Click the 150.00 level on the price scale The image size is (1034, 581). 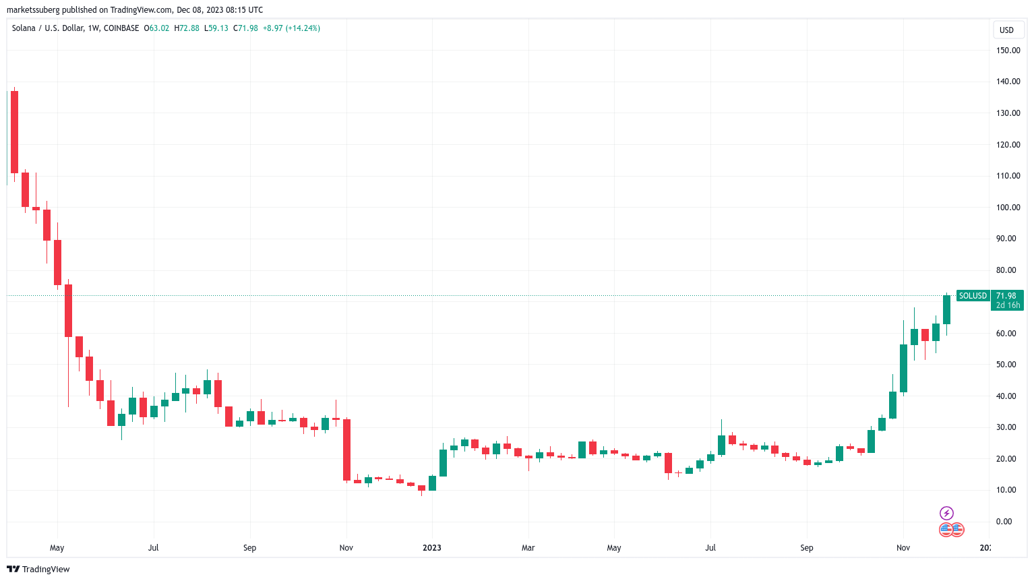(x=1008, y=51)
